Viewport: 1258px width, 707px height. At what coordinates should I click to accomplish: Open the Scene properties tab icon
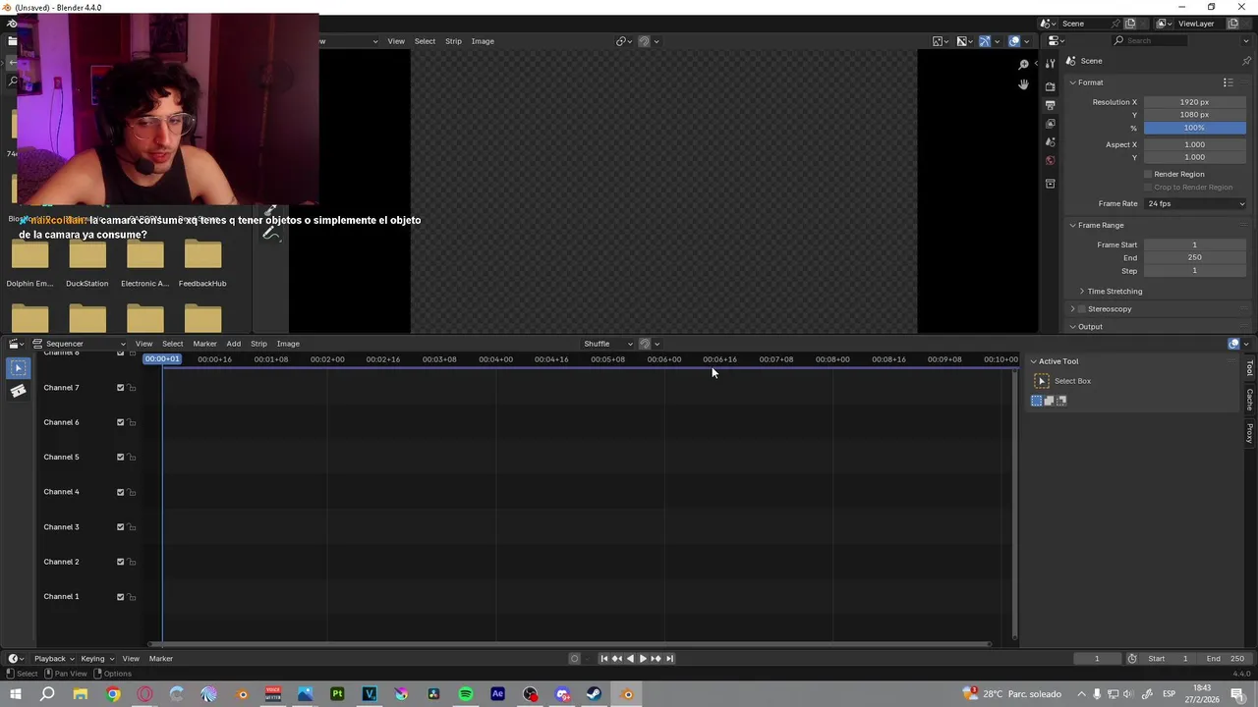pyautogui.click(x=1050, y=142)
